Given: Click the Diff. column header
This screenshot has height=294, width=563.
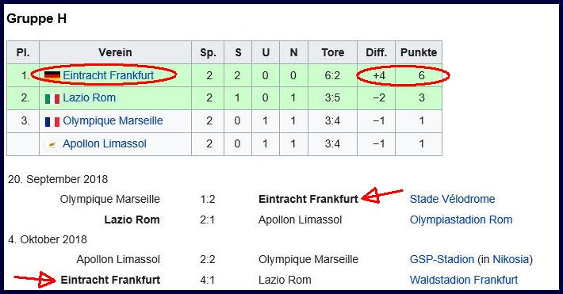Looking at the screenshot, I should click(377, 52).
